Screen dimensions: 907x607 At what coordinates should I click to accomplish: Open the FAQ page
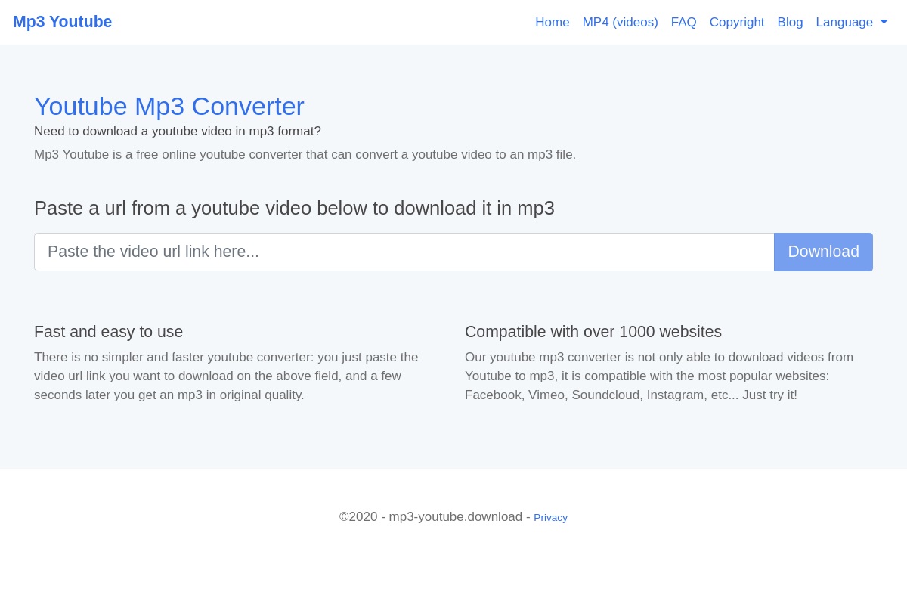click(x=684, y=23)
